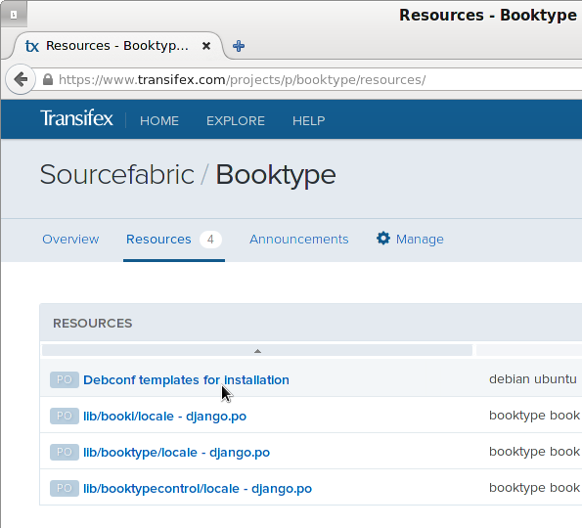Open the HOME menu item
The width and height of the screenshot is (582, 528).
pos(159,121)
